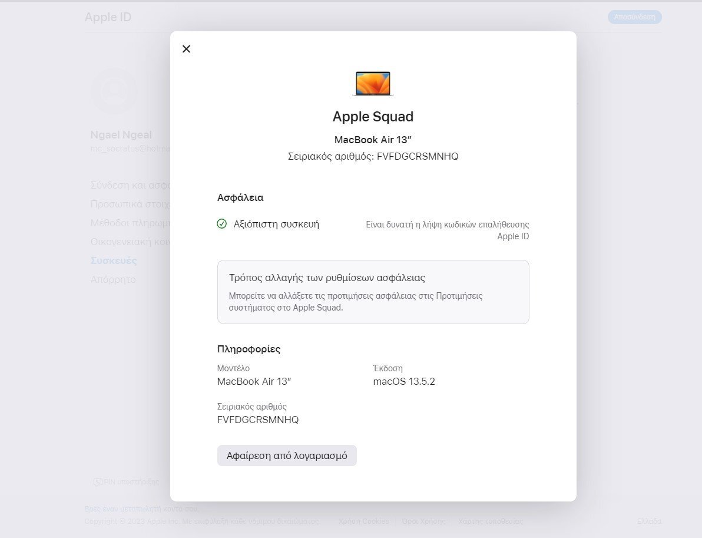Click the macOS 13.5.2 version value

[404, 382]
